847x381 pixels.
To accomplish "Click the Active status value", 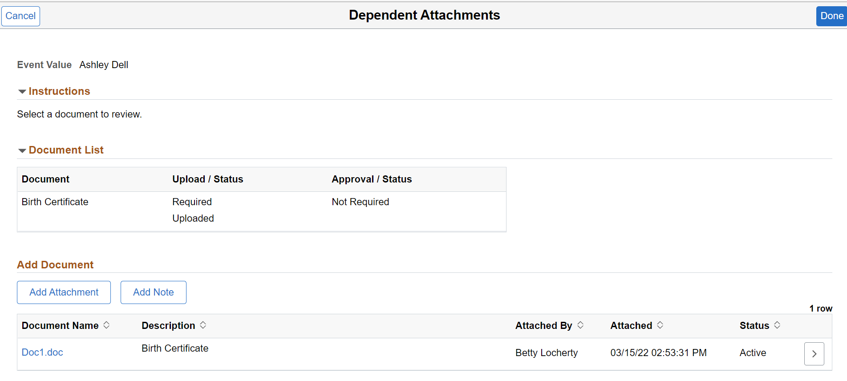I will tap(753, 353).
